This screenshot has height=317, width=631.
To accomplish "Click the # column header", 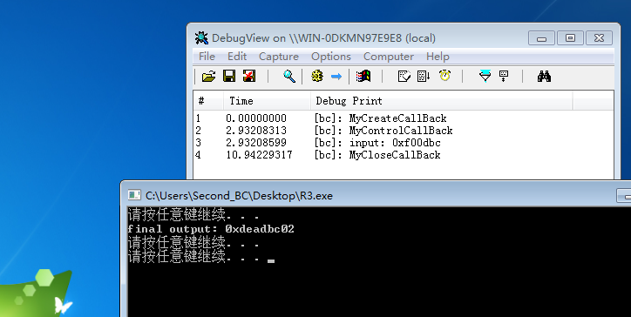I will point(208,100).
